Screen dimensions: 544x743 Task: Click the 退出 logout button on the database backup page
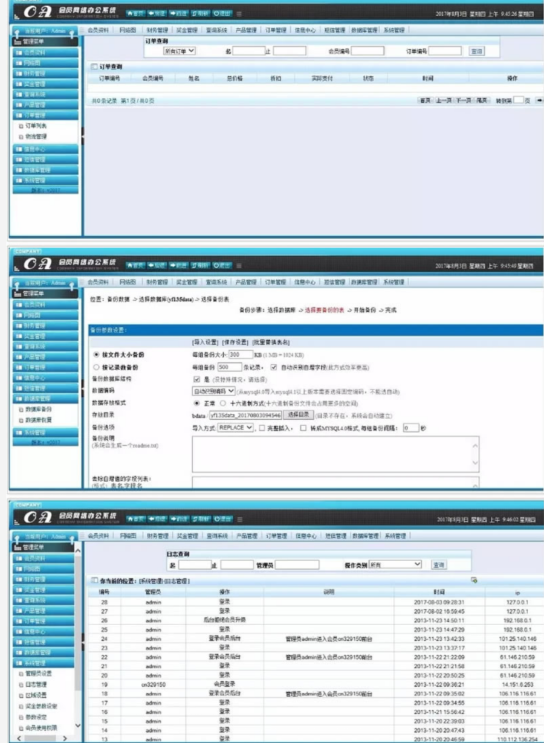point(222,265)
